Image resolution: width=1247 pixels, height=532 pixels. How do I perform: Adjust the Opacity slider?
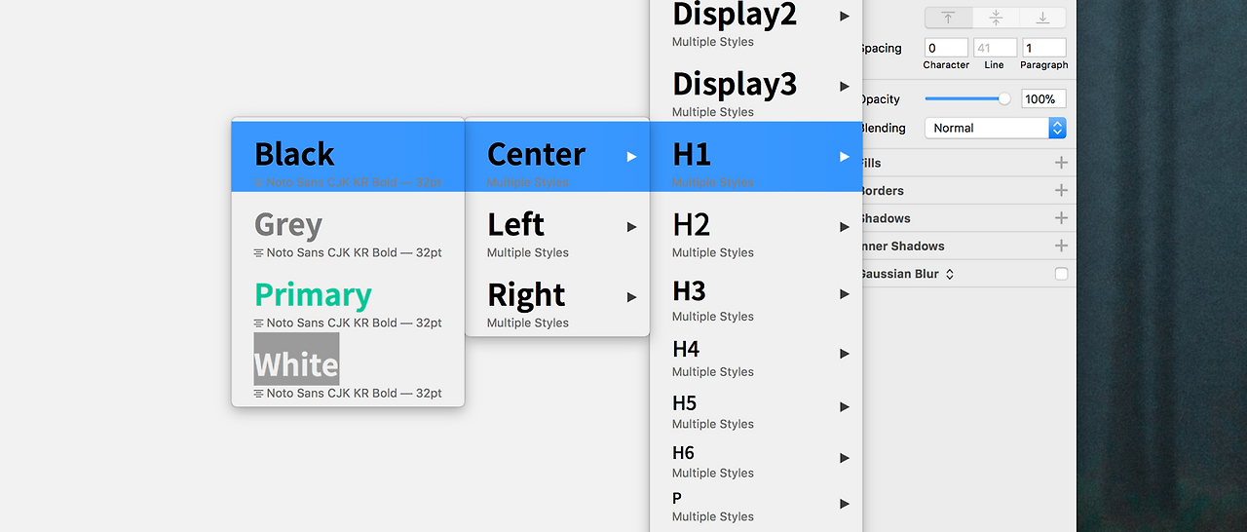[967, 98]
